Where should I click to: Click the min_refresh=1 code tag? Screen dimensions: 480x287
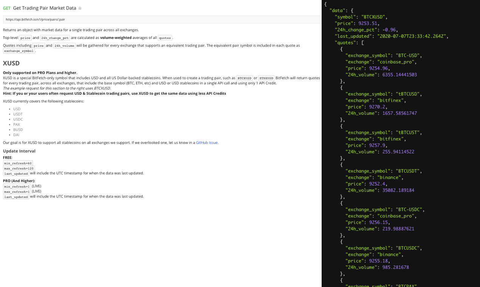(17, 187)
